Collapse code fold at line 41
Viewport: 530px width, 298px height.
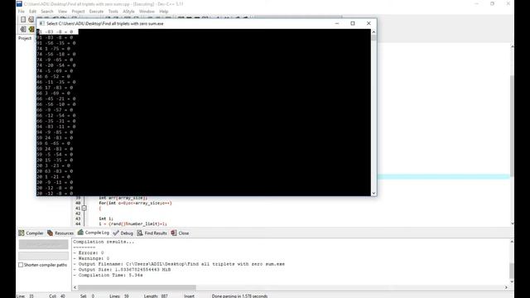pyautogui.click(x=84, y=208)
